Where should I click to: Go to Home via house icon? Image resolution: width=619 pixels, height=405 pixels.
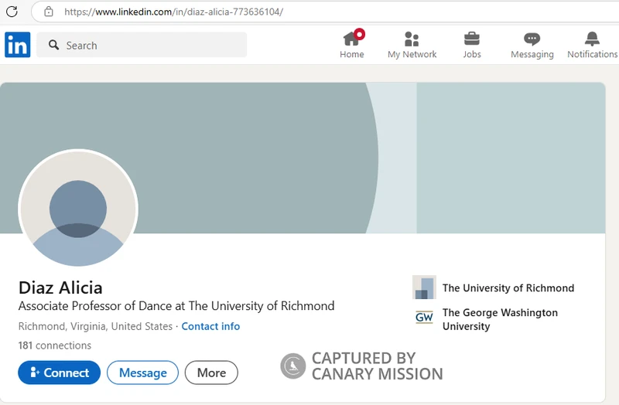click(x=352, y=39)
